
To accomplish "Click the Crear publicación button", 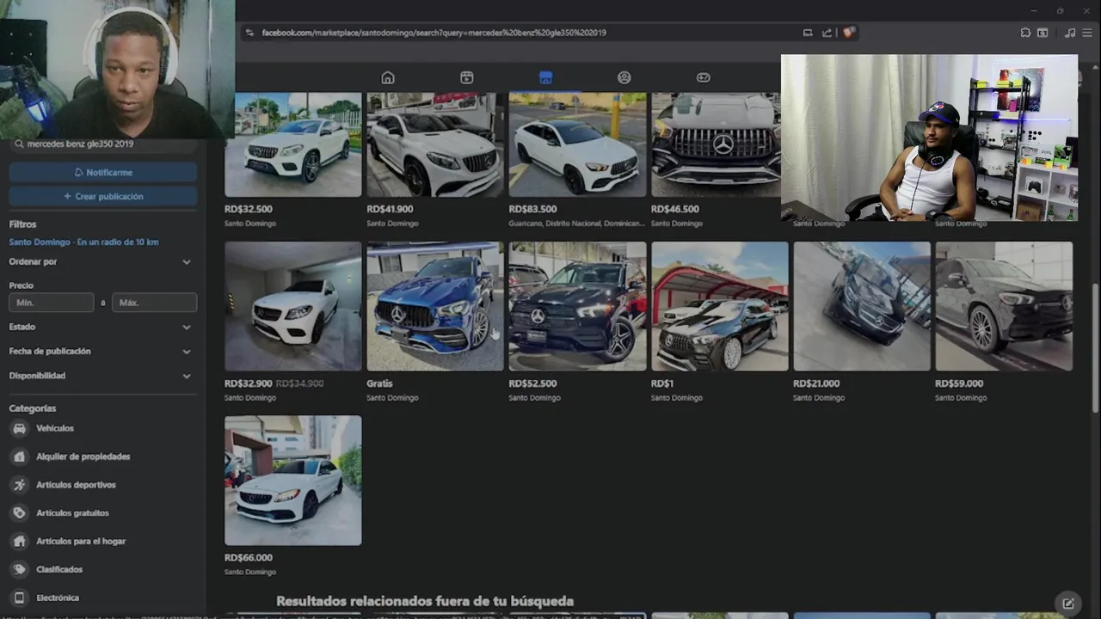I will [x=103, y=196].
